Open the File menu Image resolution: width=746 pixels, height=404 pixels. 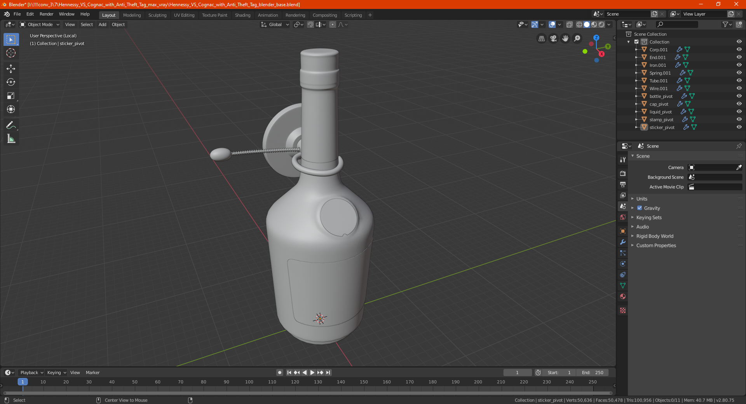[17, 14]
